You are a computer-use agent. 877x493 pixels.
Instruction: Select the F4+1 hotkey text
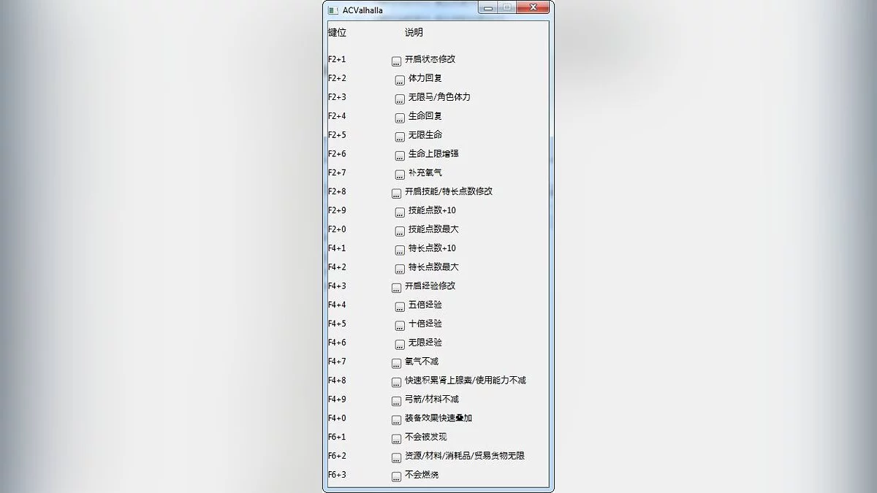337,248
